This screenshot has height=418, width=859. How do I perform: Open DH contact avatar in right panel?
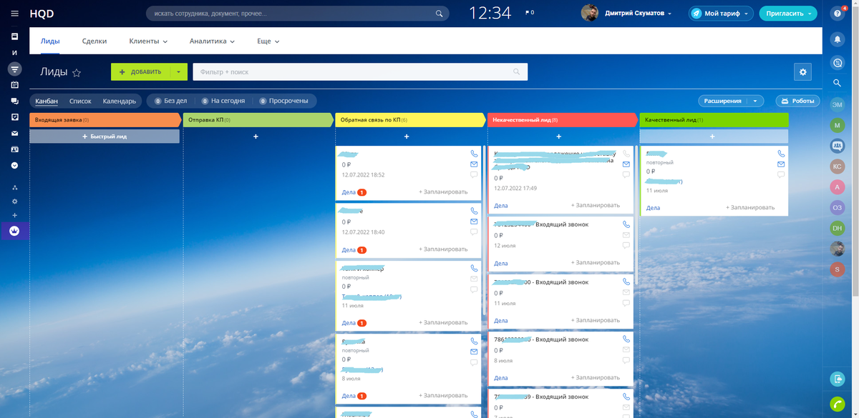click(x=837, y=228)
